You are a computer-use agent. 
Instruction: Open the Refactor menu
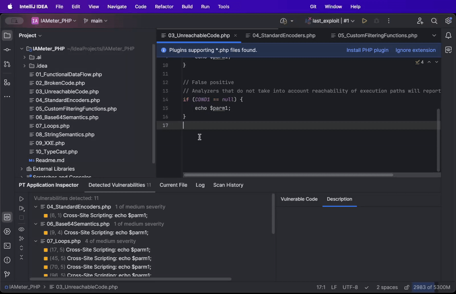pos(164,7)
